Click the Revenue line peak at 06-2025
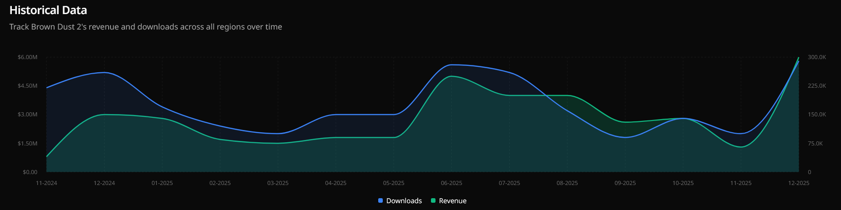Screen dimensions: 841x210 click(451, 76)
